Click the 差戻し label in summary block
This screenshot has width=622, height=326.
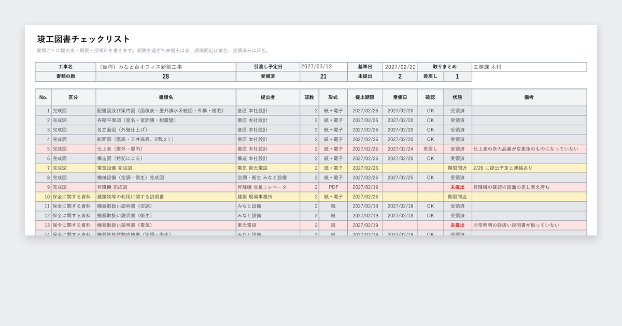tap(431, 77)
